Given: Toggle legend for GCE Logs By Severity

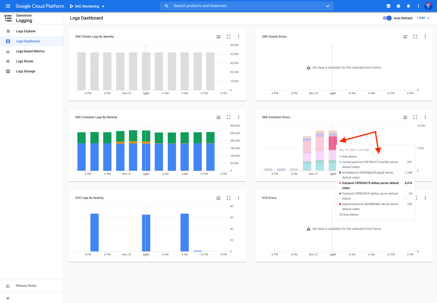Looking at the screenshot, I should coord(218,198).
